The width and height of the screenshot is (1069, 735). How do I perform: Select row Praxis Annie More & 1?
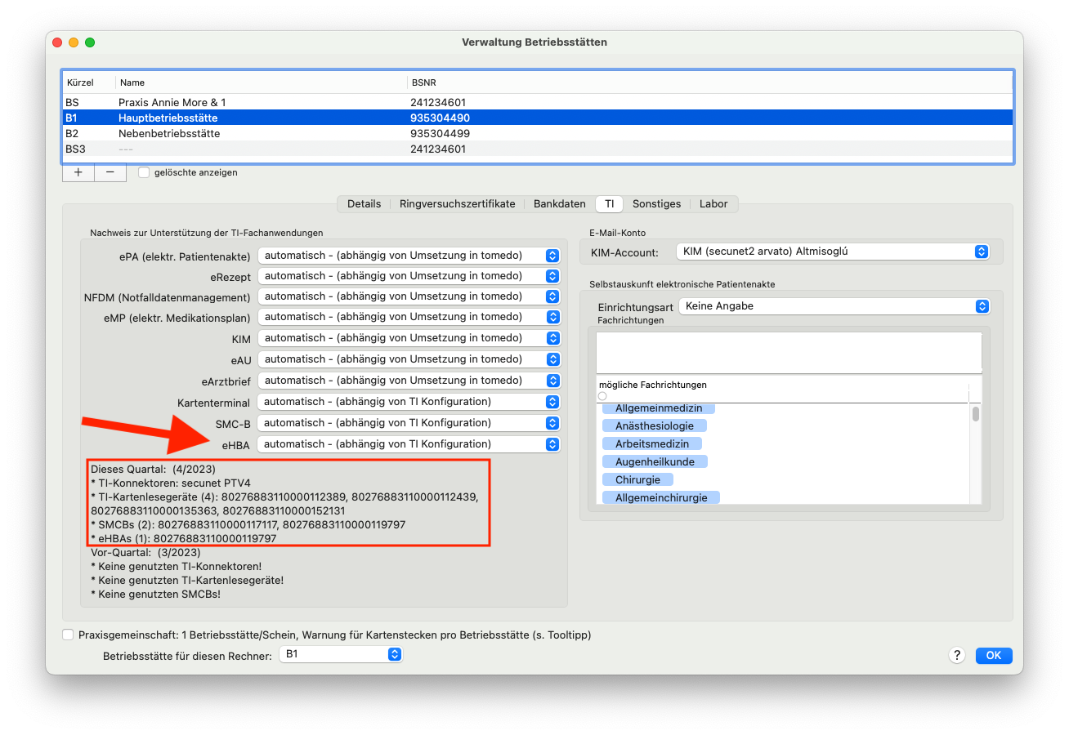[x=538, y=102]
